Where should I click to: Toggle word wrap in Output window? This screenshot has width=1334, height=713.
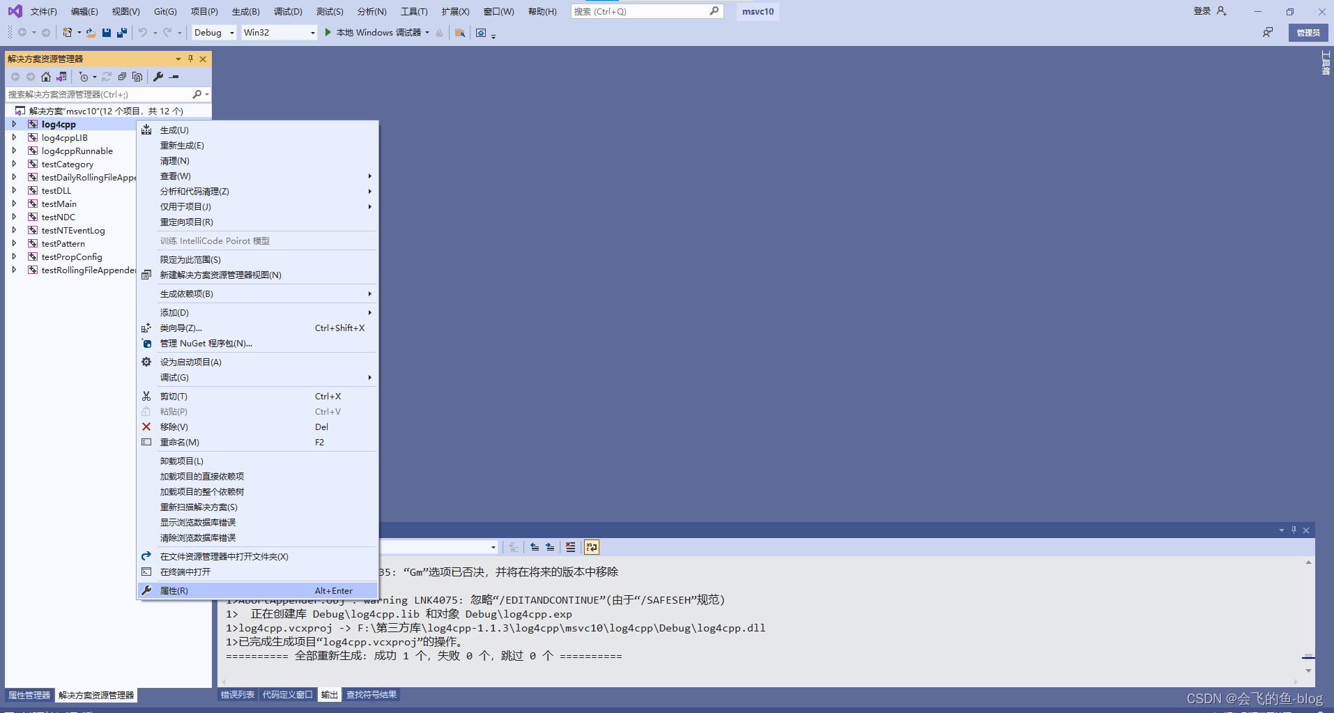coord(592,547)
